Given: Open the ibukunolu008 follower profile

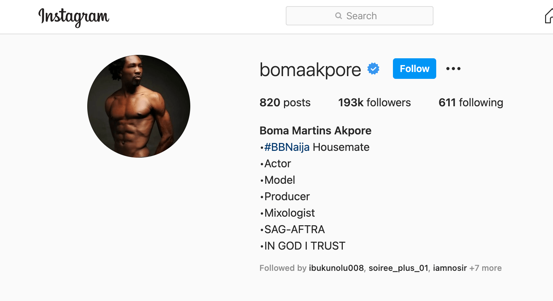Looking at the screenshot, I should pyautogui.click(x=336, y=268).
